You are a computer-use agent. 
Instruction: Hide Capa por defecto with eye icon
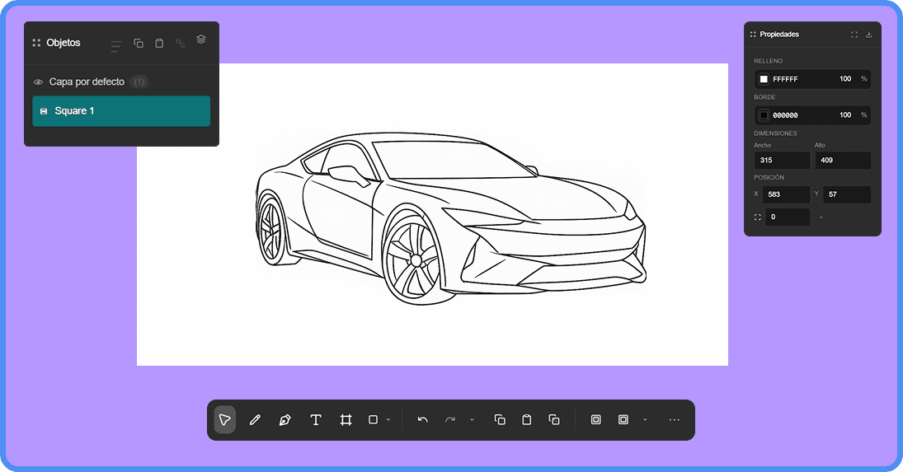click(38, 82)
